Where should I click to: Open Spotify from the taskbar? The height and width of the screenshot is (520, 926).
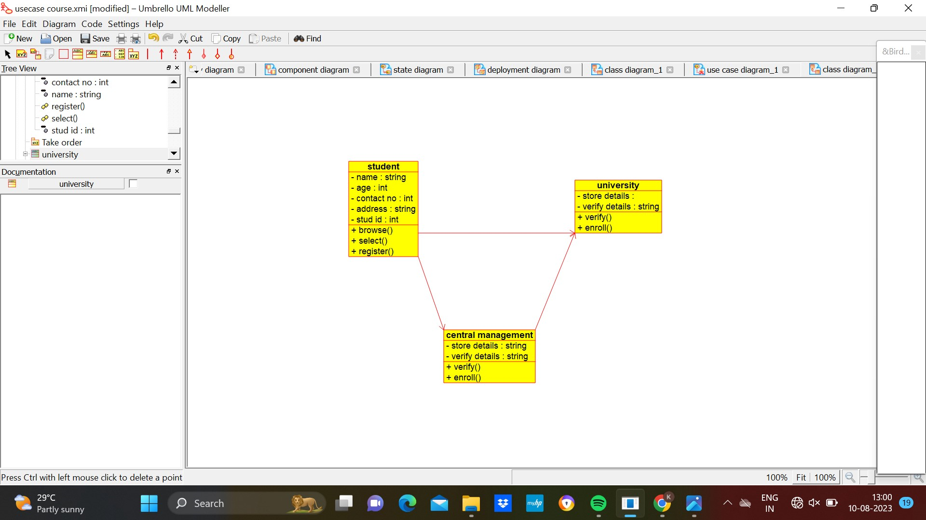599,504
